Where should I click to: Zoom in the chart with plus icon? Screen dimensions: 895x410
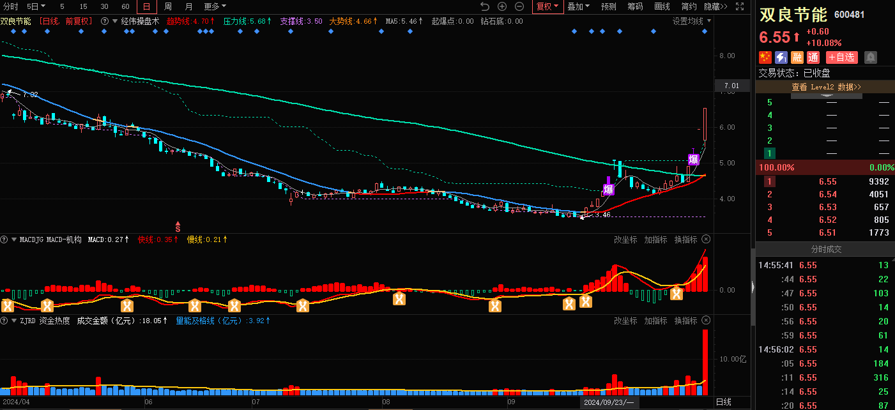tap(502, 6)
